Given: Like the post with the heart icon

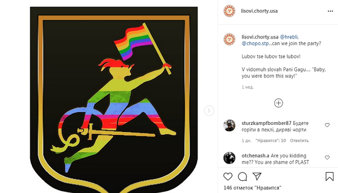Looking at the screenshot, I should (x=228, y=177).
